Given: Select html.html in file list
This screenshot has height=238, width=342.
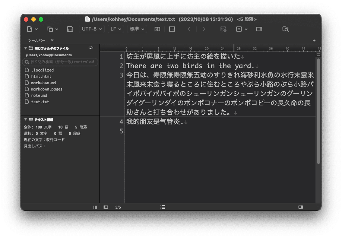Looking at the screenshot, I should point(41,76).
